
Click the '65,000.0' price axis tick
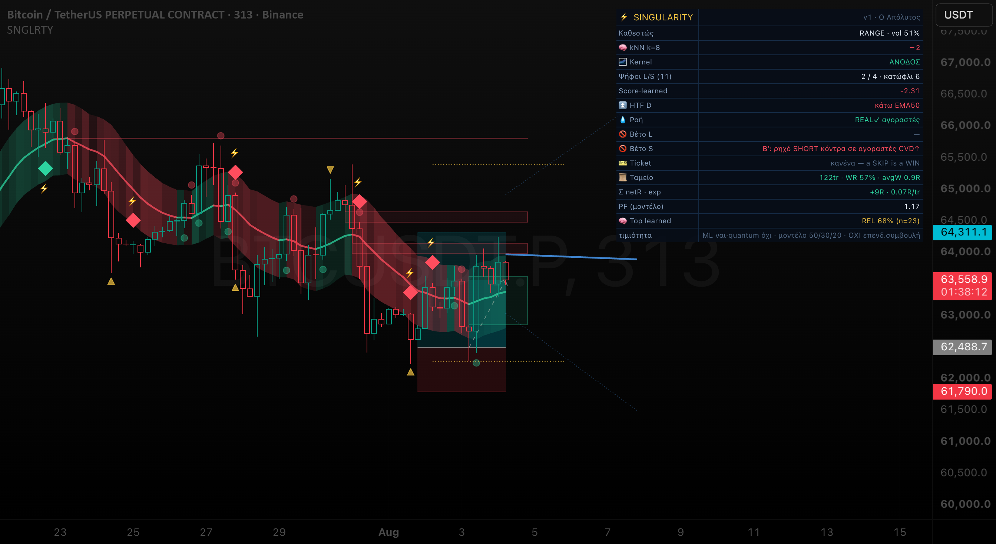(966, 188)
